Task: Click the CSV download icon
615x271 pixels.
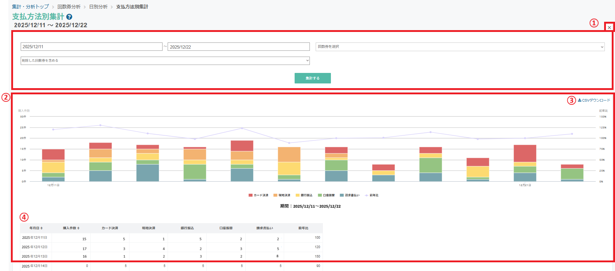Action: click(x=579, y=100)
